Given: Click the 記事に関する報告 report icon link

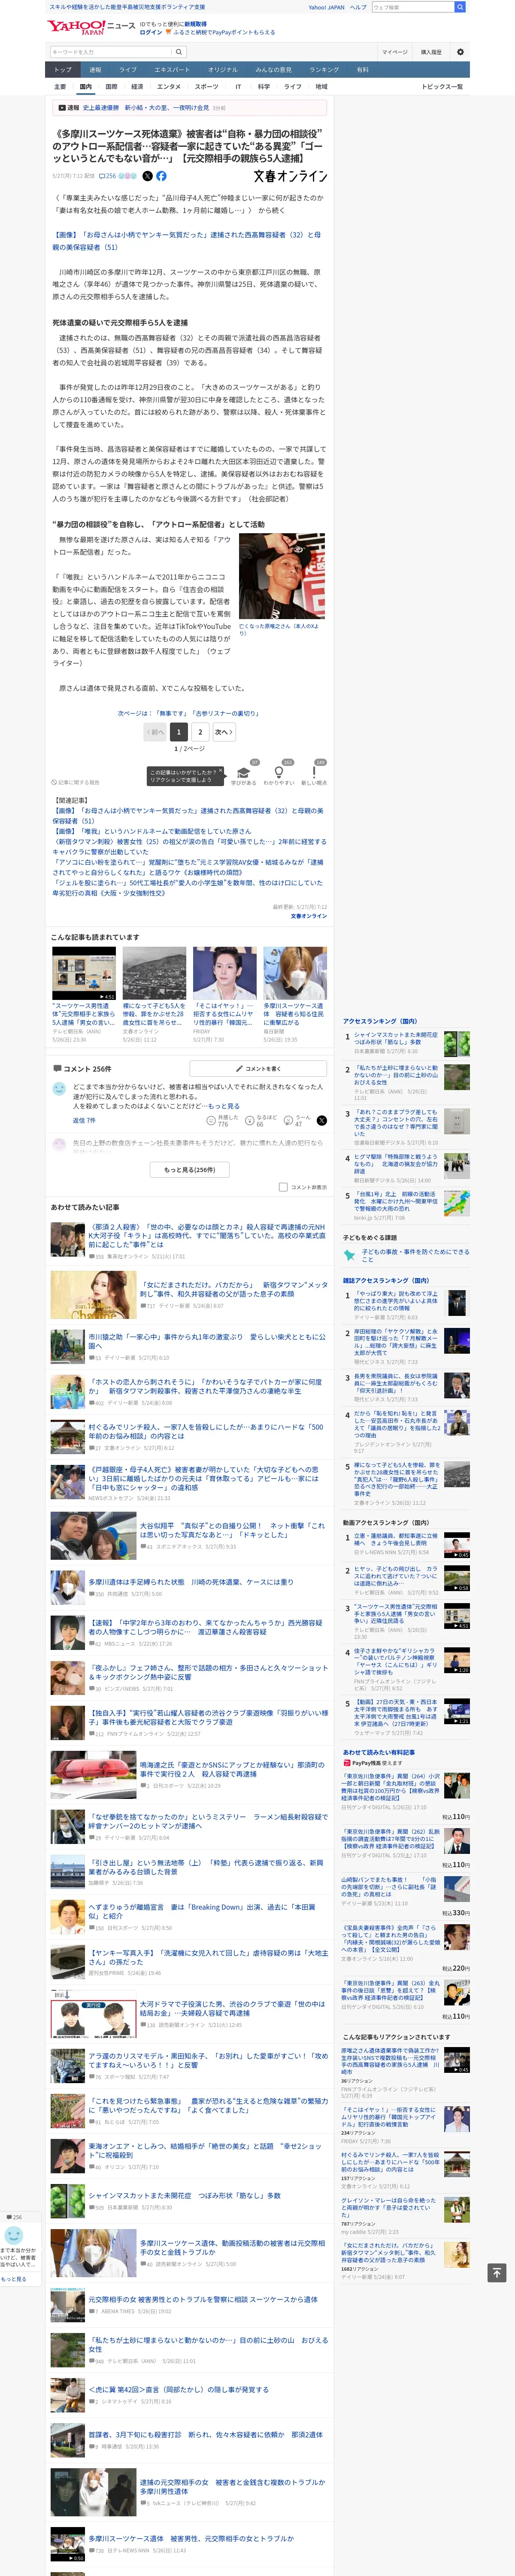Looking at the screenshot, I should (x=76, y=783).
